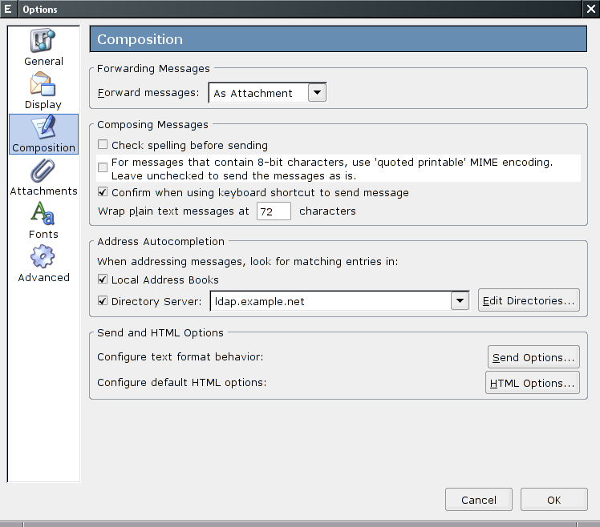The height and width of the screenshot is (527, 600).
Task: Click the E icon in title bar
Action: click(8, 9)
